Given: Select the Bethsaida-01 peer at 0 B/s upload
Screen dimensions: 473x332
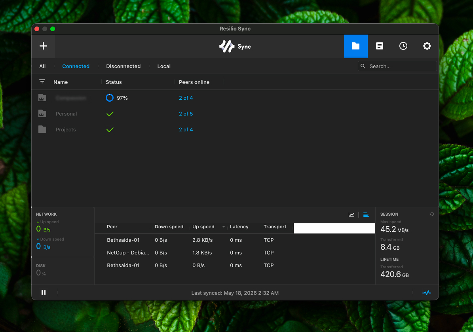Looking at the screenshot, I should 123,266.
